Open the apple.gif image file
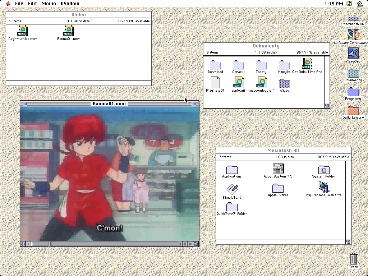 click(238, 83)
